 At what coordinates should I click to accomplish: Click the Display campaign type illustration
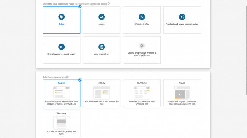(101, 93)
